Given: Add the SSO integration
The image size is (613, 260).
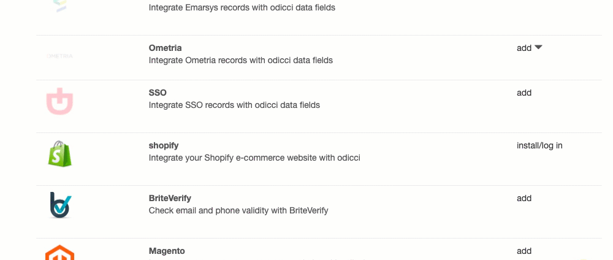Looking at the screenshot, I should point(524,93).
